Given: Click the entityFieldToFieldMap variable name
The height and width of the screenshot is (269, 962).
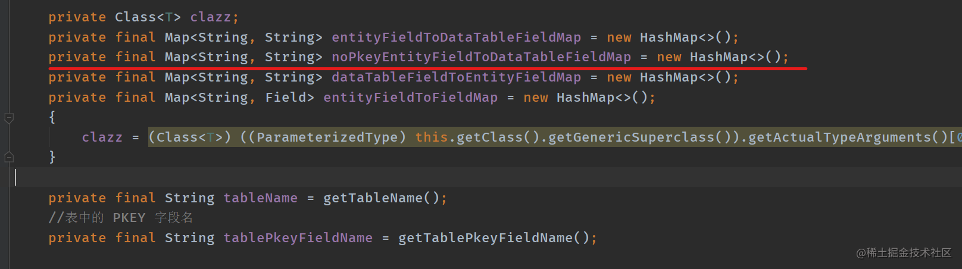Looking at the screenshot, I should point(410,98).
